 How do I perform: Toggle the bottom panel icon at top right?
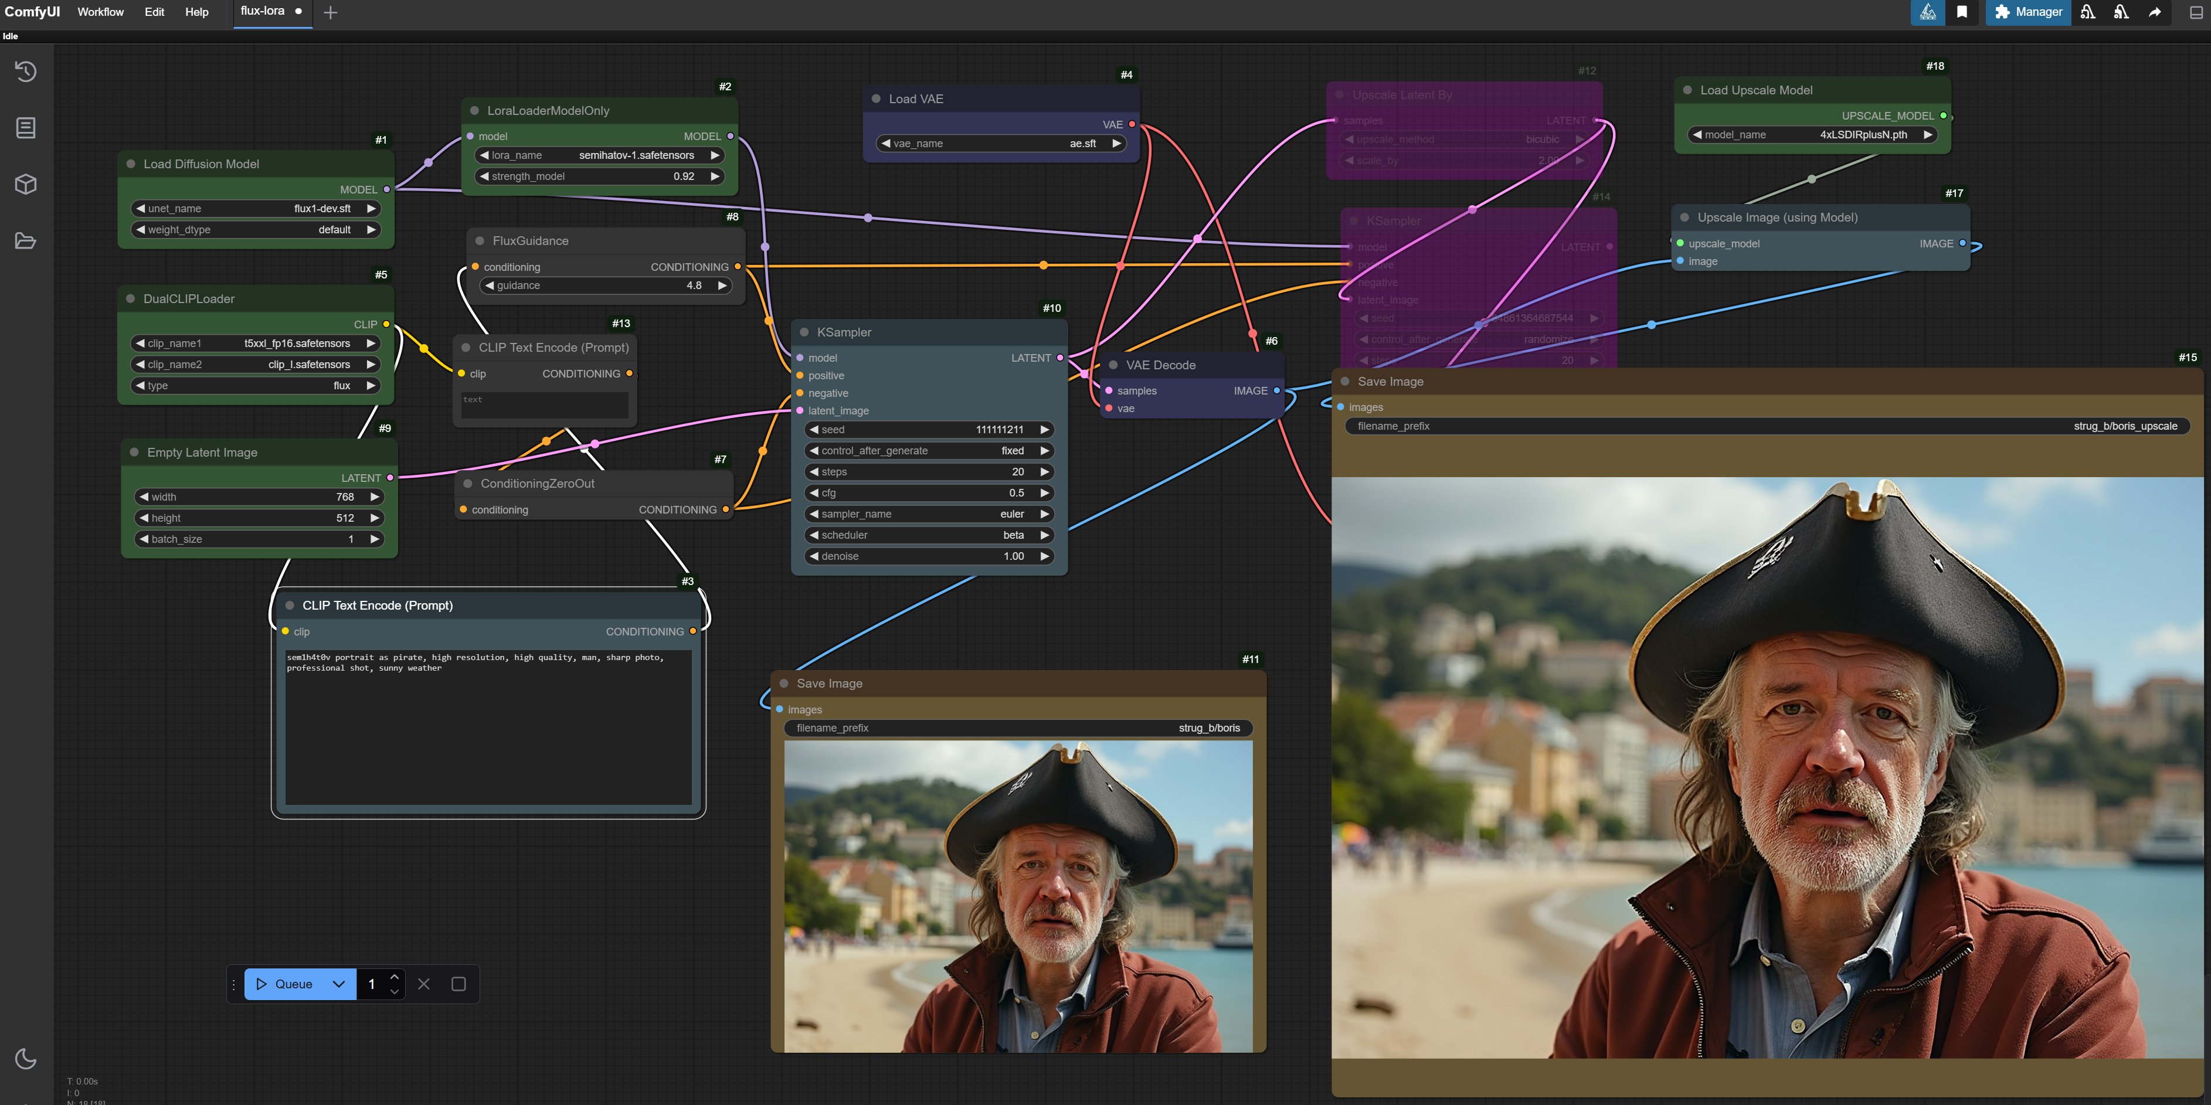pyautogui.click(x=2196, y=12)
